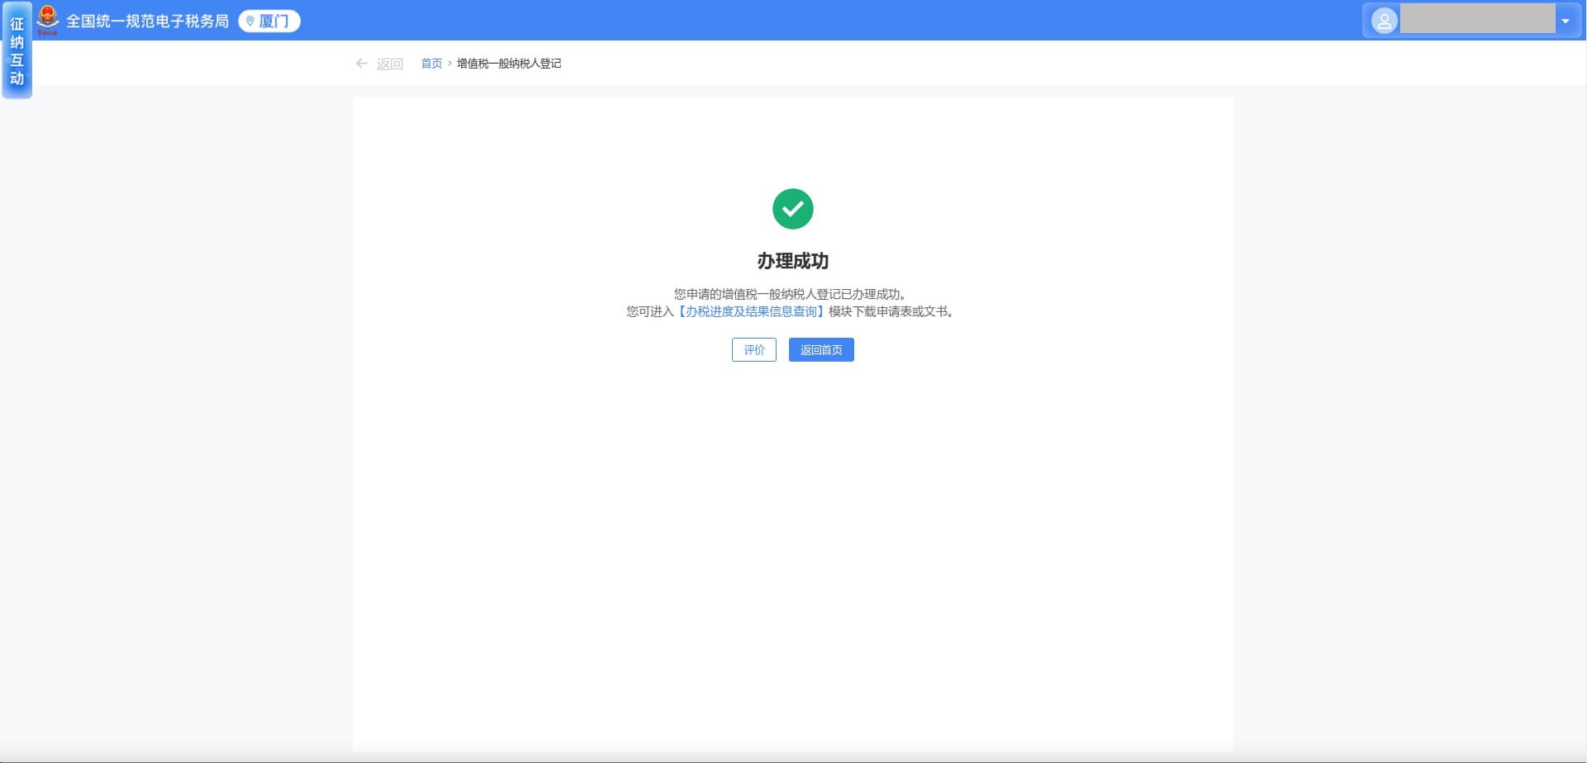Image resolution: width=1587 pixels, height=763 pixels.
Task: Click the breadcrumb separator chevron
Action: [x=449, y=64]
